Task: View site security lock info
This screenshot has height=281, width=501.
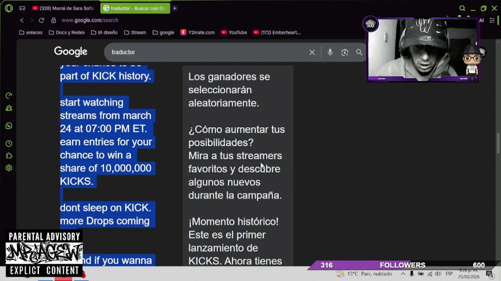Action: pyautogui.click(x=53, y=20)
